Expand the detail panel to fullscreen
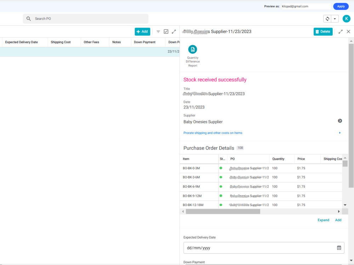Image resolution: width=354 pixels, height=265 pixels. tap(341, 31)
